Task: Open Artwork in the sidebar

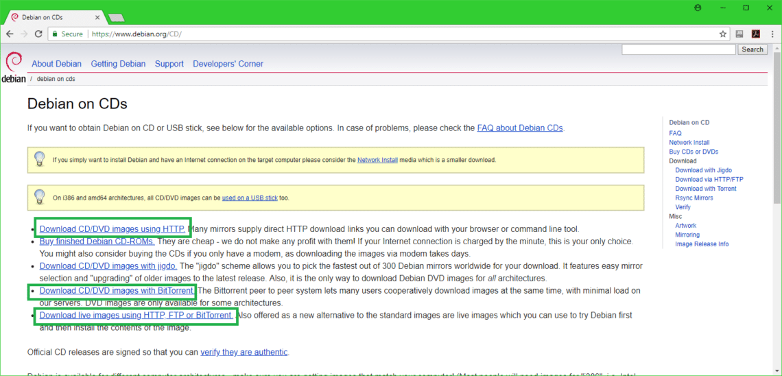Action: coord(686,226)
